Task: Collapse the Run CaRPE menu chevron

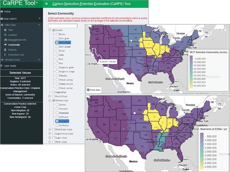Action: point(39,18)
